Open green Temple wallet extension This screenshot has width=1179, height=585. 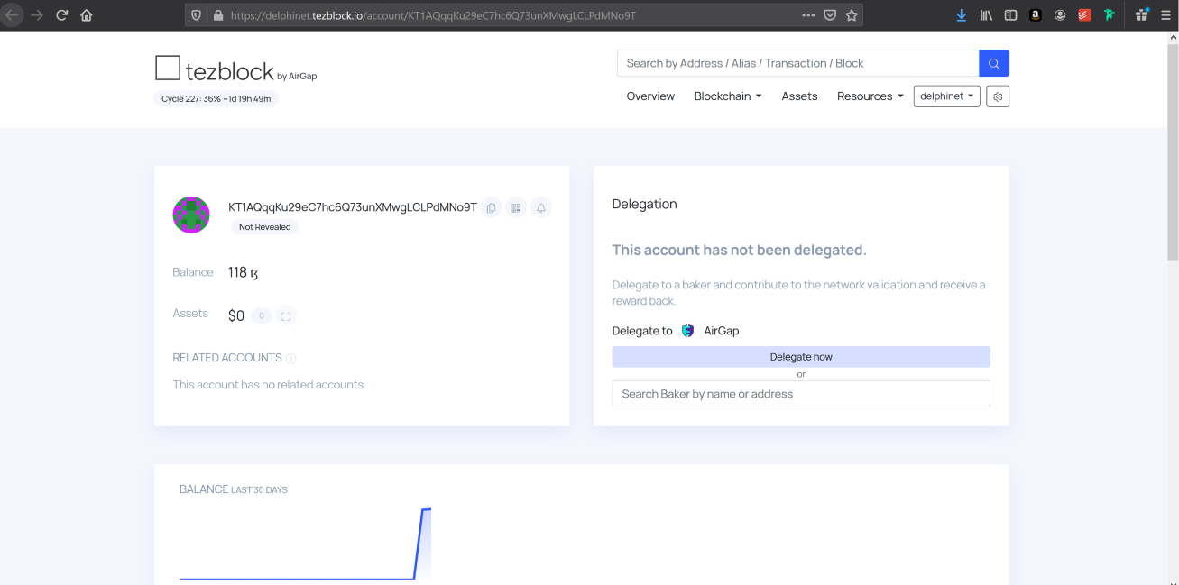pos(1109,15)
